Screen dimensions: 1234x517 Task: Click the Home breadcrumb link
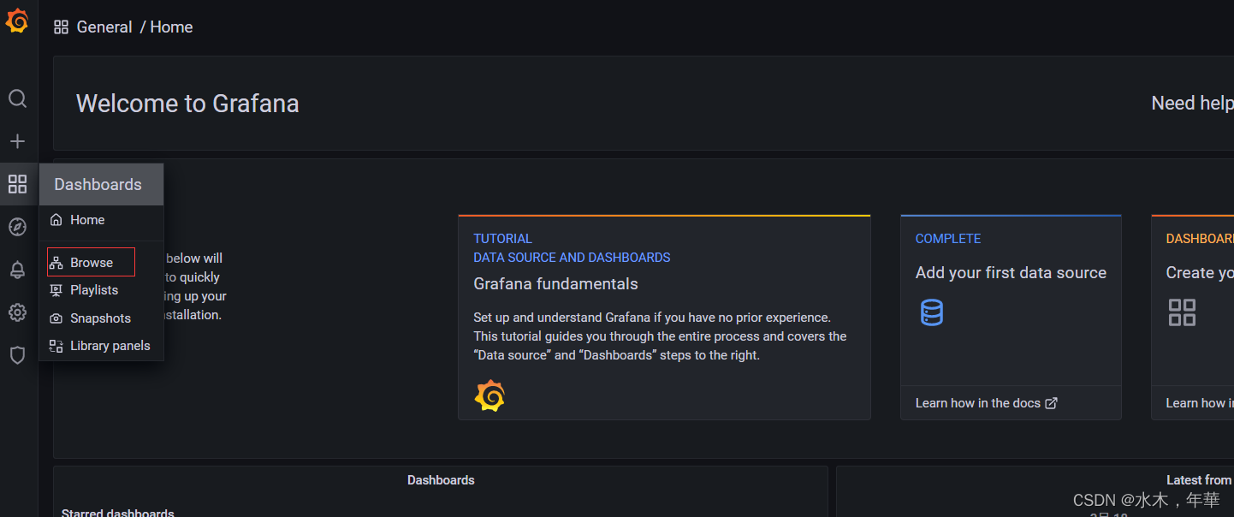pos(171,27)
